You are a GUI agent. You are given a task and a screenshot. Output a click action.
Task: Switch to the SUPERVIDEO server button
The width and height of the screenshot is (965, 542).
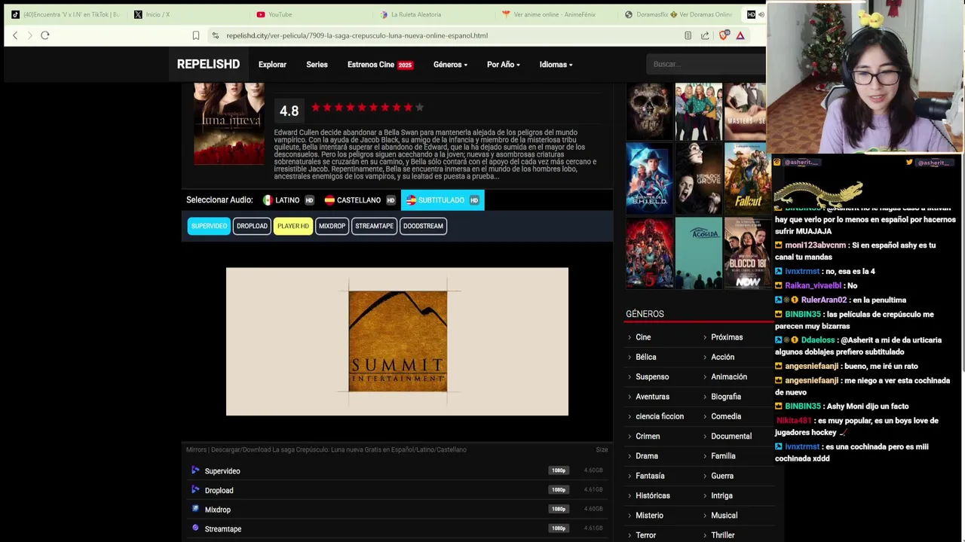[209, 226]
